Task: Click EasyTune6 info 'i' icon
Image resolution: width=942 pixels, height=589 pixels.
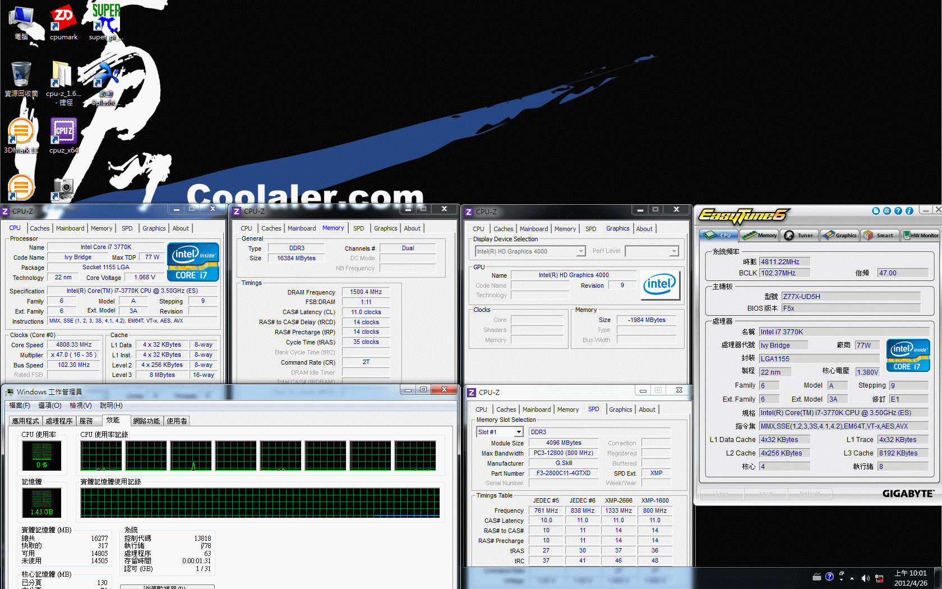Action: pos(909,211)
